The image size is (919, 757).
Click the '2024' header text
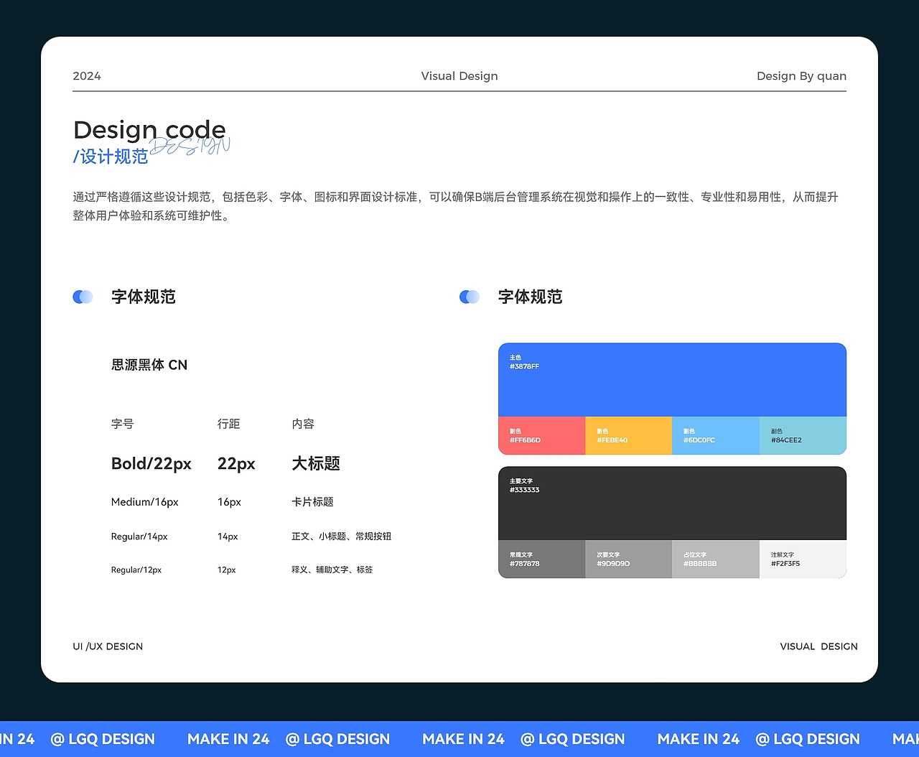pos(87,76)
